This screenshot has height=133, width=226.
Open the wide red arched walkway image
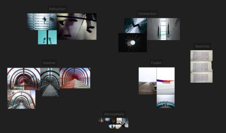pyautogui.click(x=75, y=78)
